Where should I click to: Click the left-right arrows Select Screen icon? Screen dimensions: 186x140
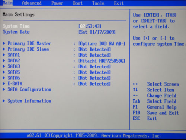coord(135,84)
